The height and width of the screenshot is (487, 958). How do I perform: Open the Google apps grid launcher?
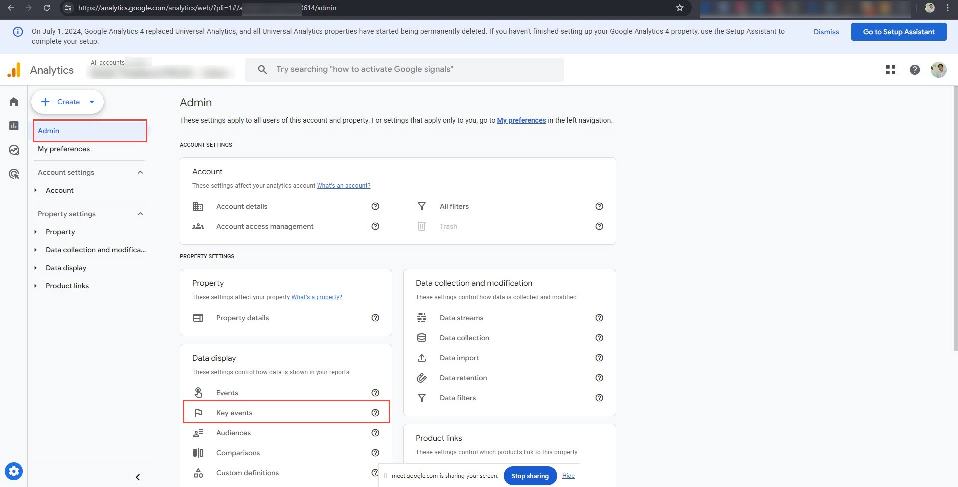pyautogui.click(x=891, y=70)
